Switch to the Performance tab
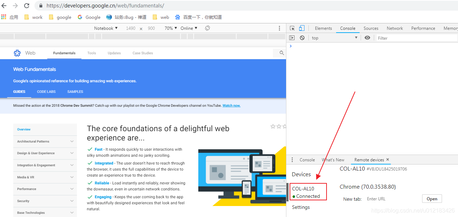The width and height of the screenshot is (458, 217). pyautogui.click(x=423, y=28)
